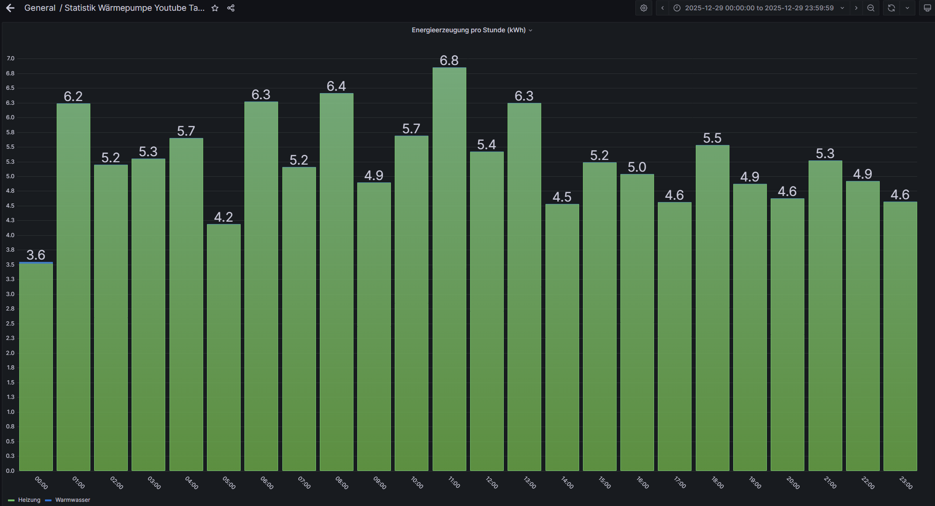Cycle the TV view mode
Viewport: 935px width, 506px height.
pyautogui.click(x=927, y=8)
